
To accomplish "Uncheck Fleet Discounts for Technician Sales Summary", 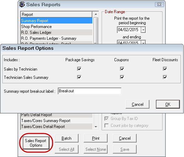I will tap(165, 77).
